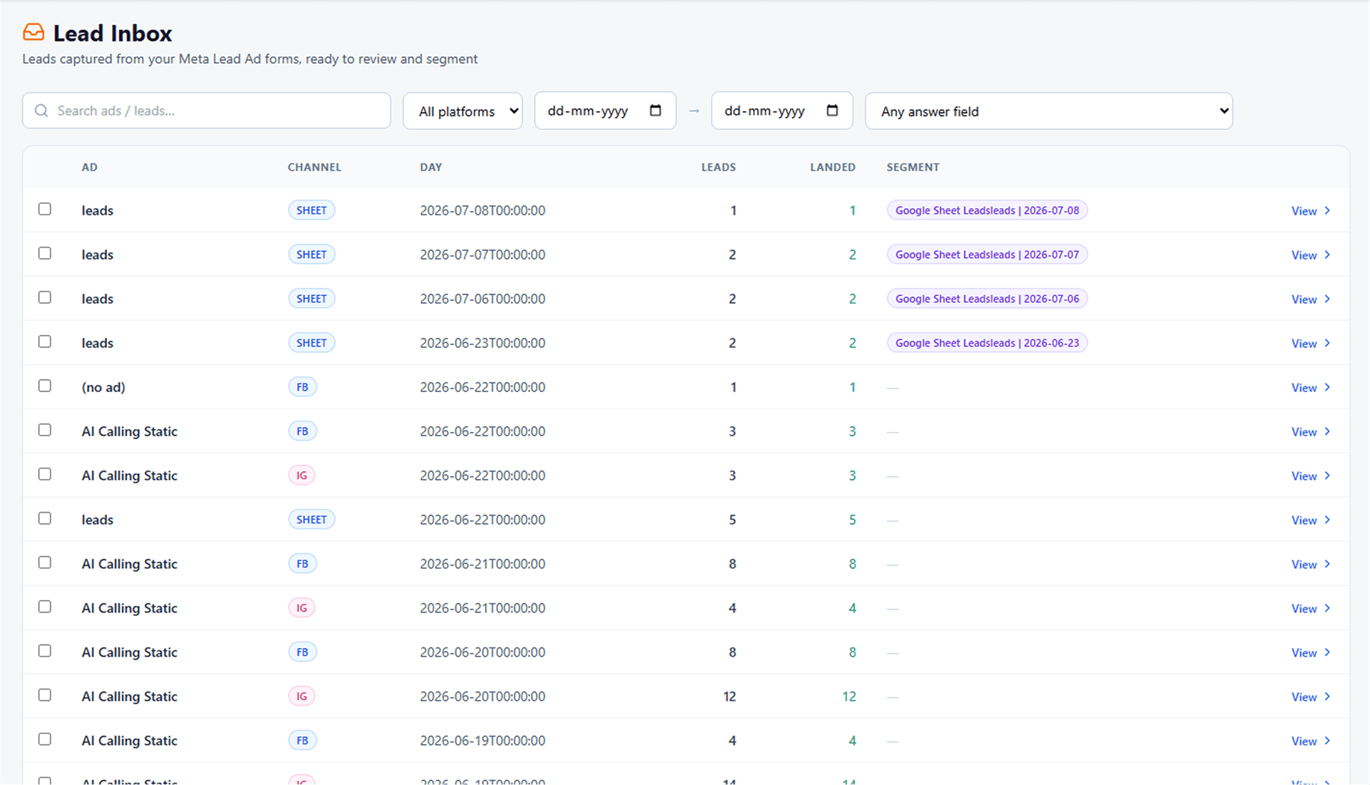Click the DAY column header
1370x785 pixels.
(431, 167)
